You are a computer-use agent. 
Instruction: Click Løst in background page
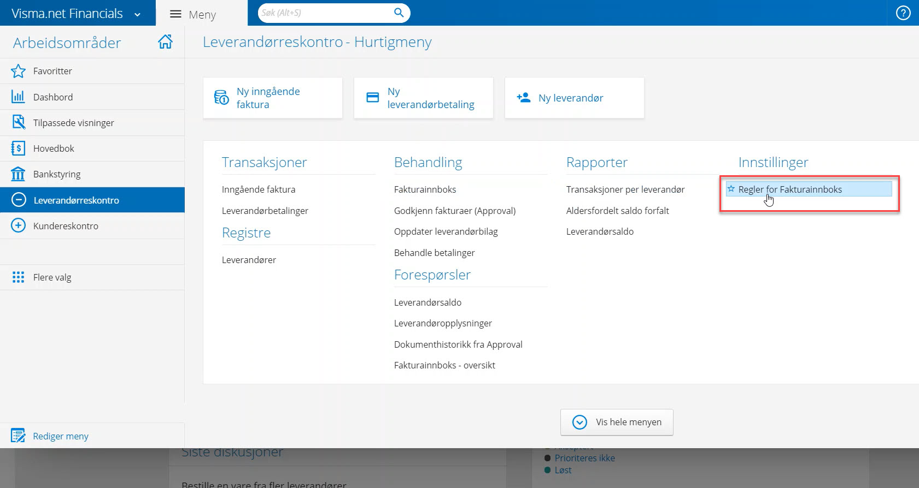(x=563, y=470)
